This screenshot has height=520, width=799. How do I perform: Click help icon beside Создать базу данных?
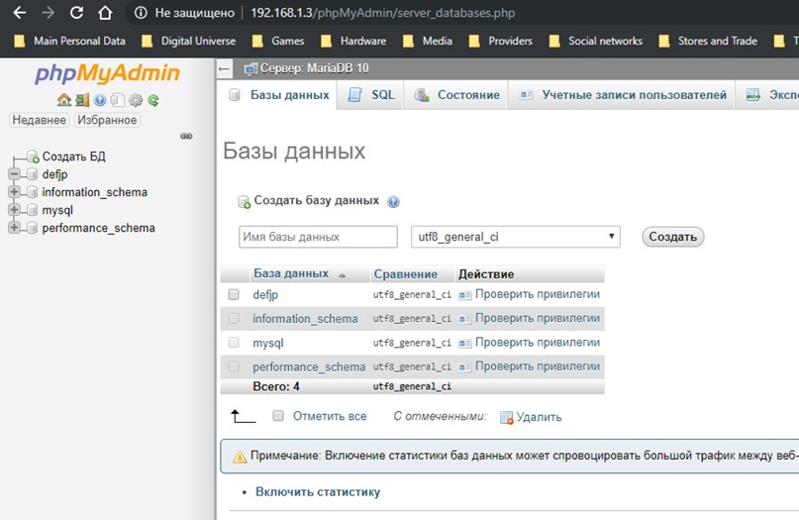click(x=393, y=201)
